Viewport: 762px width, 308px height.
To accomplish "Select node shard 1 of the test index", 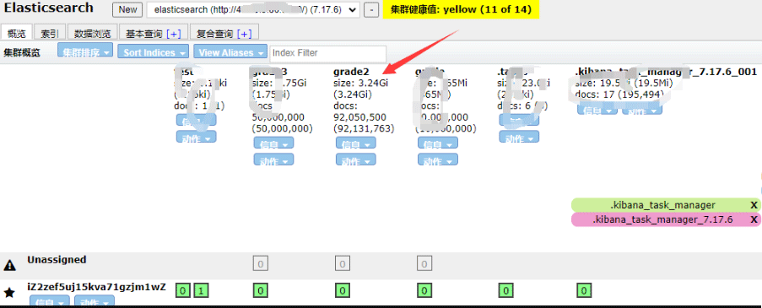I will click(x=201, y=291).
